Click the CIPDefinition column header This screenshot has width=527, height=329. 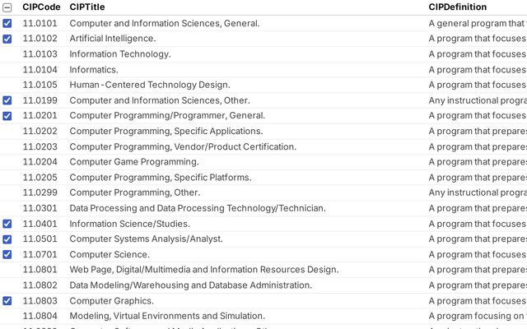pos(457,7)
